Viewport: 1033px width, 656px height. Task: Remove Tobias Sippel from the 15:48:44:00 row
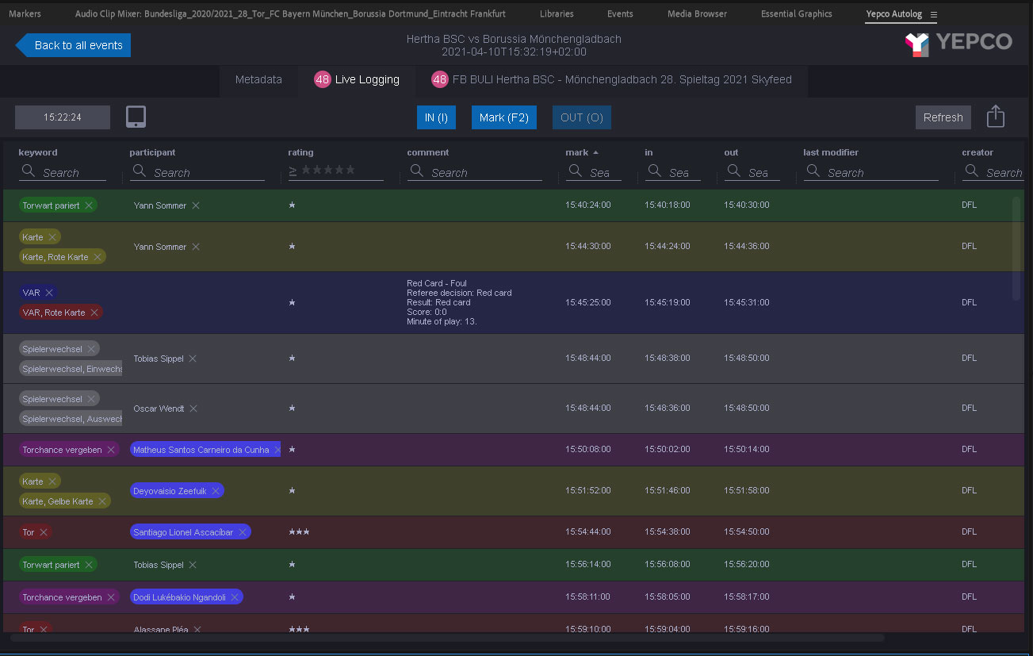click(193, 359)
